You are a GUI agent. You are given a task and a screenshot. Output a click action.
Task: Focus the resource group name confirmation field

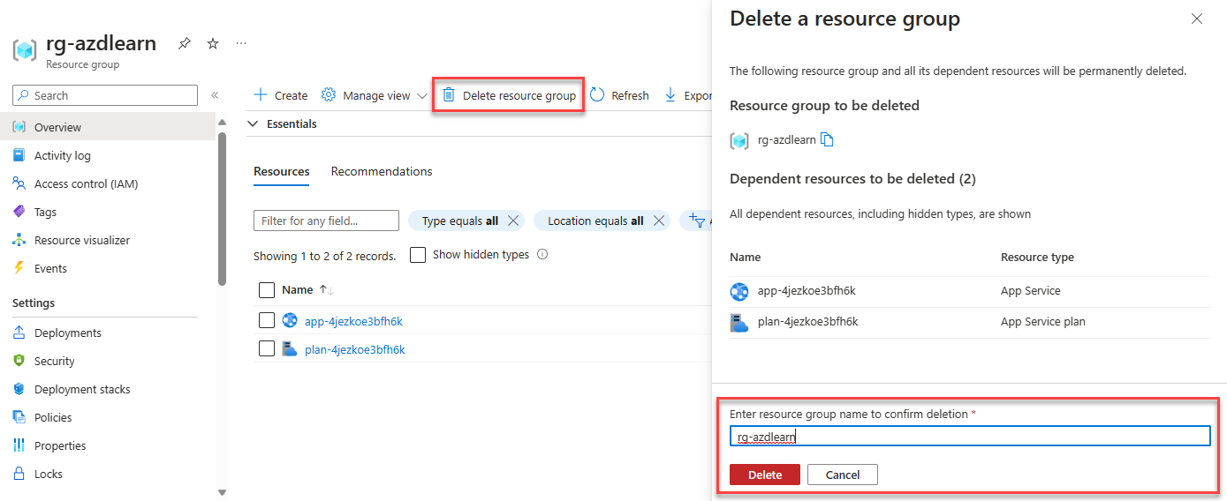pos(970,436)
